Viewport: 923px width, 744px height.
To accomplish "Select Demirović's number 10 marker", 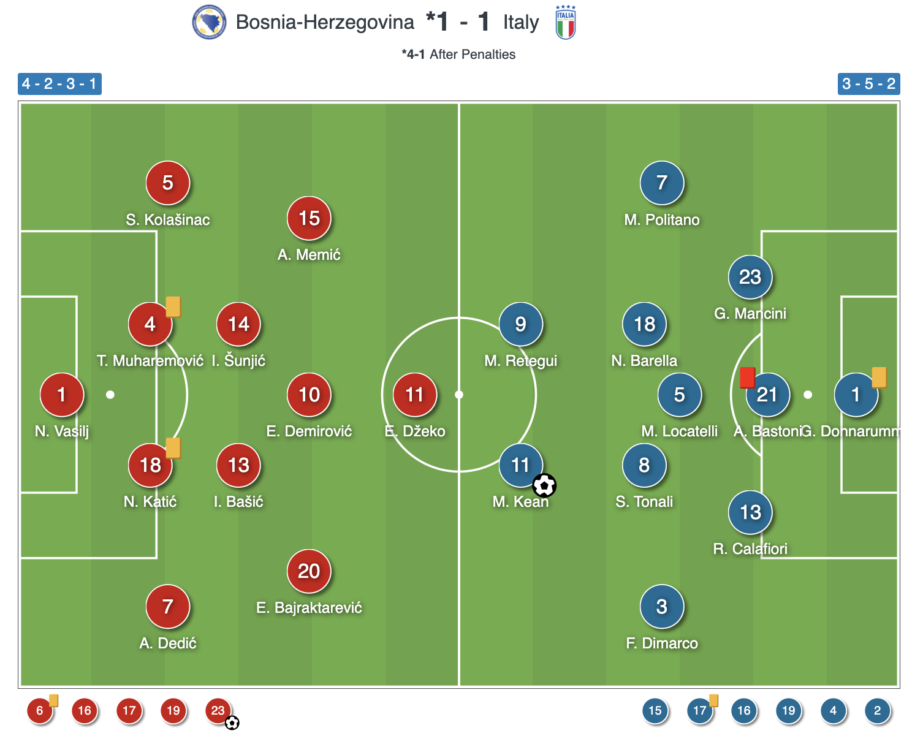I will pyautogui.click(x=309, y=395).
